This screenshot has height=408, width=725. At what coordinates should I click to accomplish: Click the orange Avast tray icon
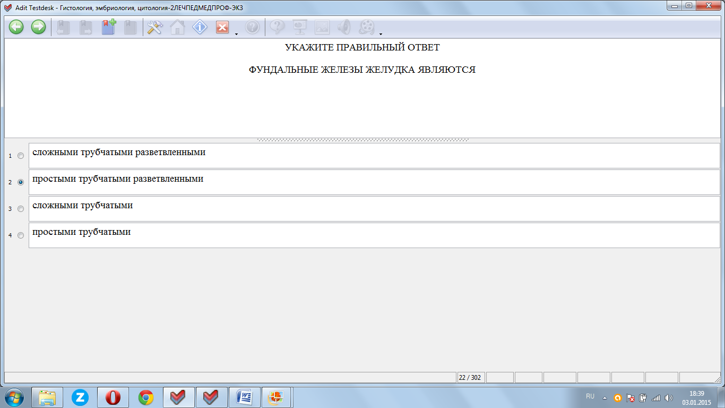point(617,397)
